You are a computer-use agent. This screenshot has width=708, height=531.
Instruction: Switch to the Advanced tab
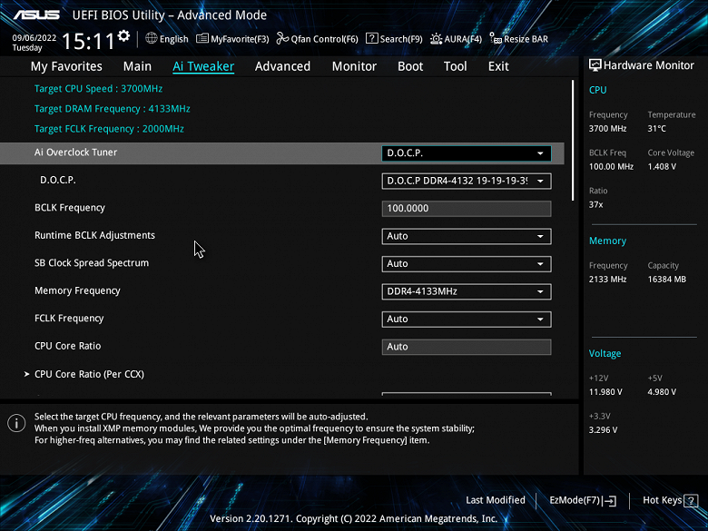(282, 66)
